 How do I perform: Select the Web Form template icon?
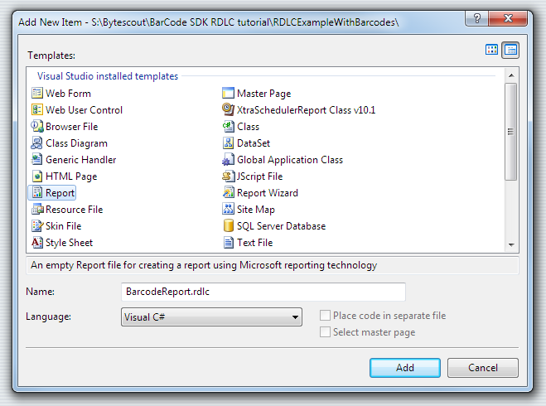pos(37,94)
